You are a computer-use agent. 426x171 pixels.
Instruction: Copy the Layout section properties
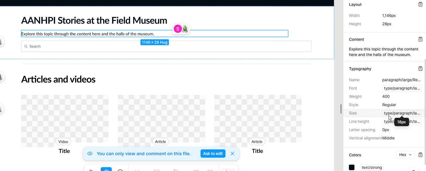(420, 4)
